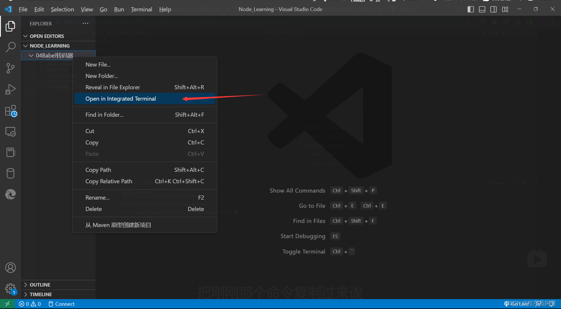Open the Database view in activity bar
Viewport: 561px width, 309px height.
click(11, 173)
